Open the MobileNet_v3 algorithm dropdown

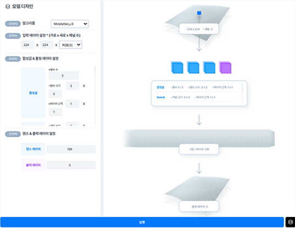coord(70,24)
